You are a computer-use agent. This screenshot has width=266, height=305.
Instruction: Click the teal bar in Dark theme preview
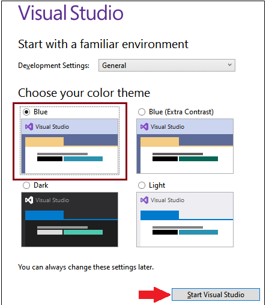click(83, 232)
